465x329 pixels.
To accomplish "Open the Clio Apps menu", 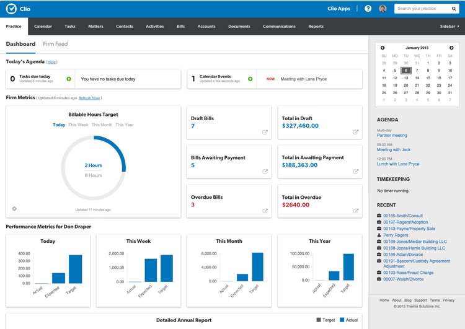I will (x=339, y=9).
